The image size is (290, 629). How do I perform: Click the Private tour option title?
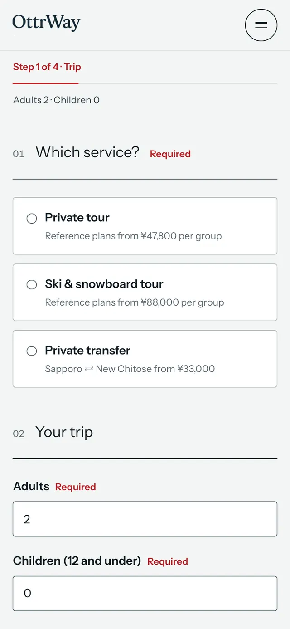pyautogui.click(x=77, y=218)
